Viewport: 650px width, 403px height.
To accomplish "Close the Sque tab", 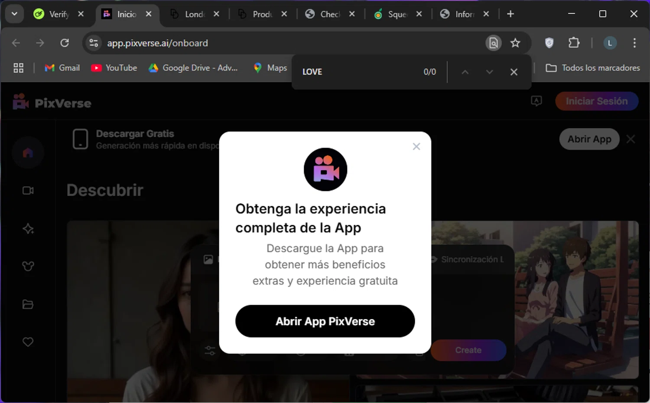I will pos(419,14).
